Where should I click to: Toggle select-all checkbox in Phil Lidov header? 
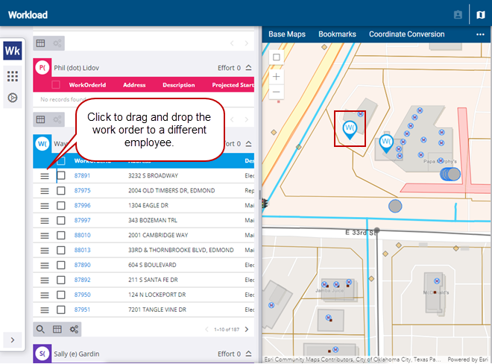coord(56,85)
